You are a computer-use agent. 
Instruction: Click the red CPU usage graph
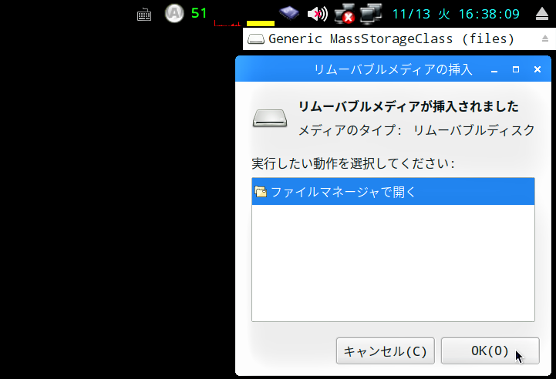tap(227, 23)
